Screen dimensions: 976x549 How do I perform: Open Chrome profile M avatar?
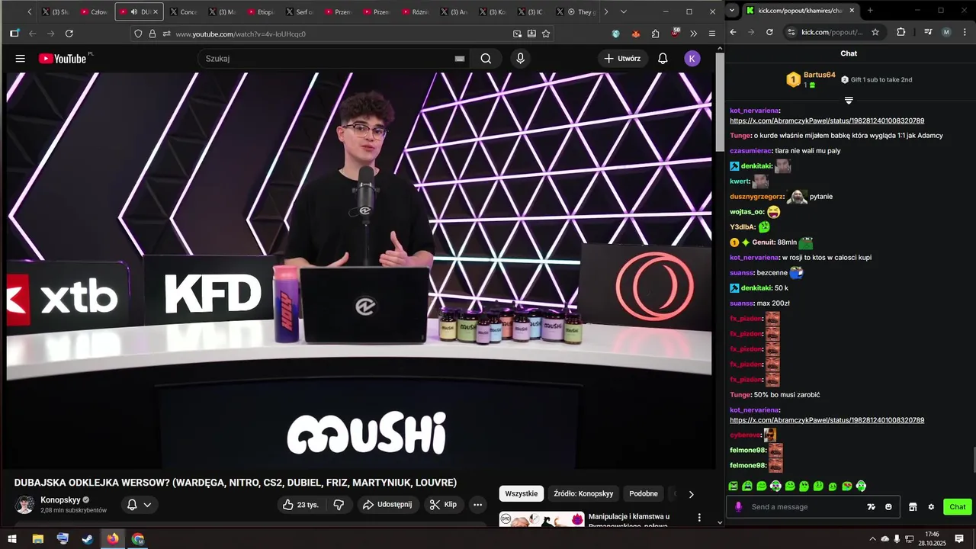946,32
